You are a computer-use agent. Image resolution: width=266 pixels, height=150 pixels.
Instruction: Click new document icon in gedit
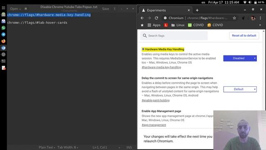point(26,8)
